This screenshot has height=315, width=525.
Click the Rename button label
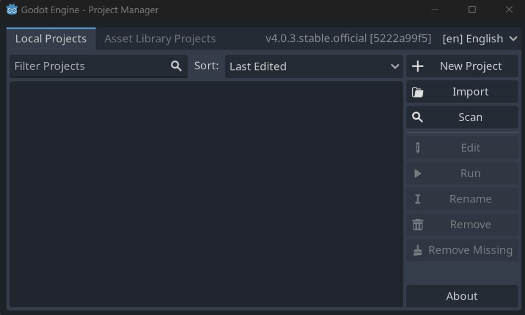[x=471, y=199]
